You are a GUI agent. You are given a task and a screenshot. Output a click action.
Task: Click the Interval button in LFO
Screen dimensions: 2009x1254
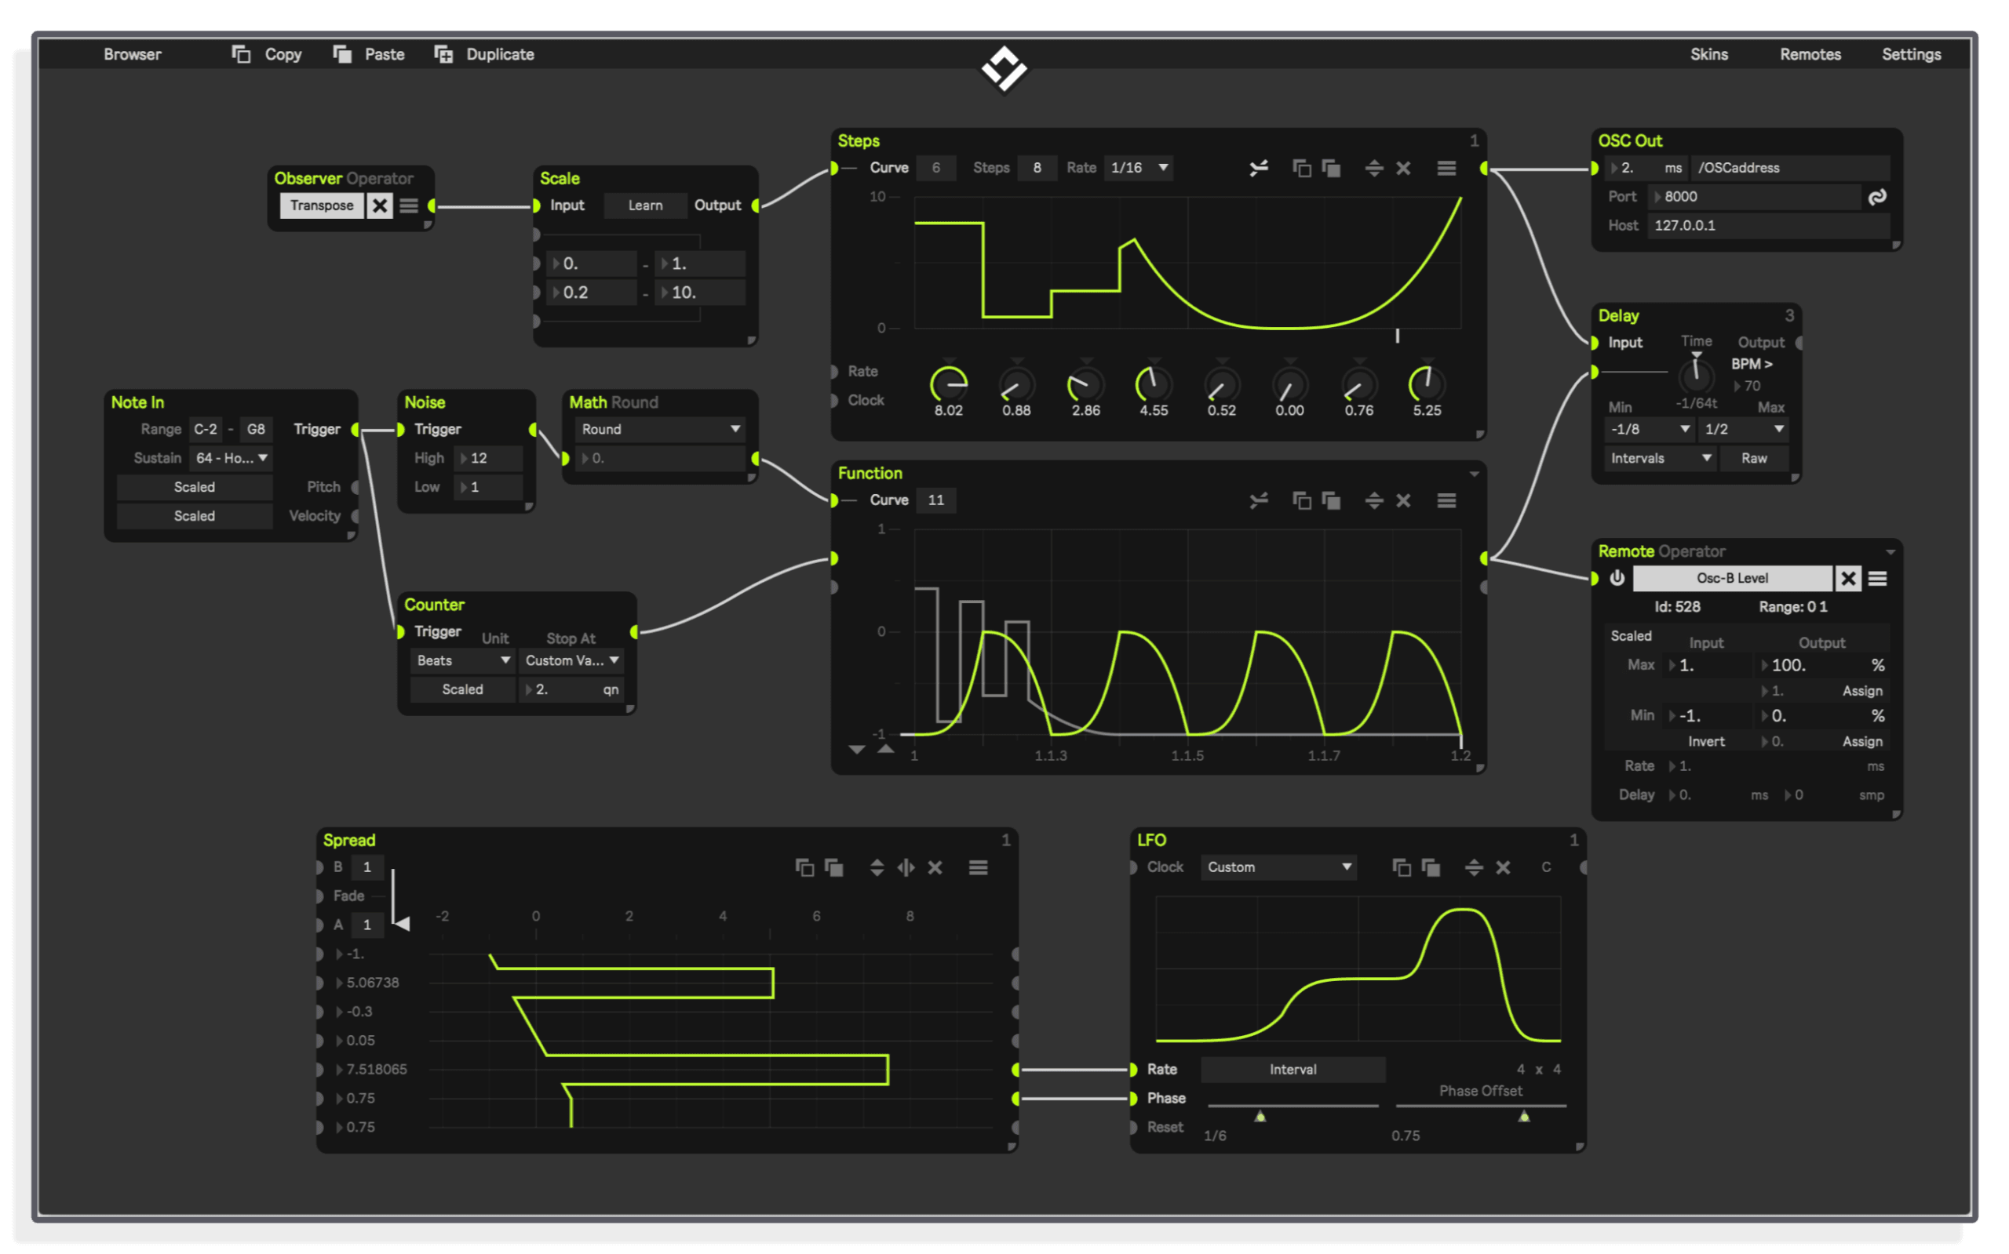point(1292,1070)
